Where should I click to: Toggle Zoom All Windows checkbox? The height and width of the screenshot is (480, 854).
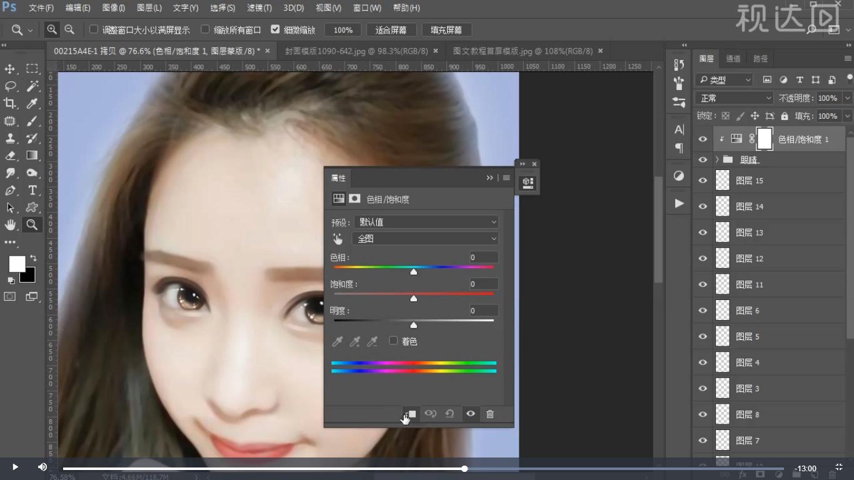click(x=205, y=29)
